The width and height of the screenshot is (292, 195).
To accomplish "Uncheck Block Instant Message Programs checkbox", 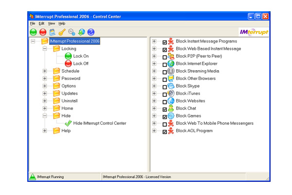I will coord(164,42).
